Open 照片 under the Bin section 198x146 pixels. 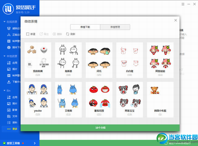(x=12, y=104)
